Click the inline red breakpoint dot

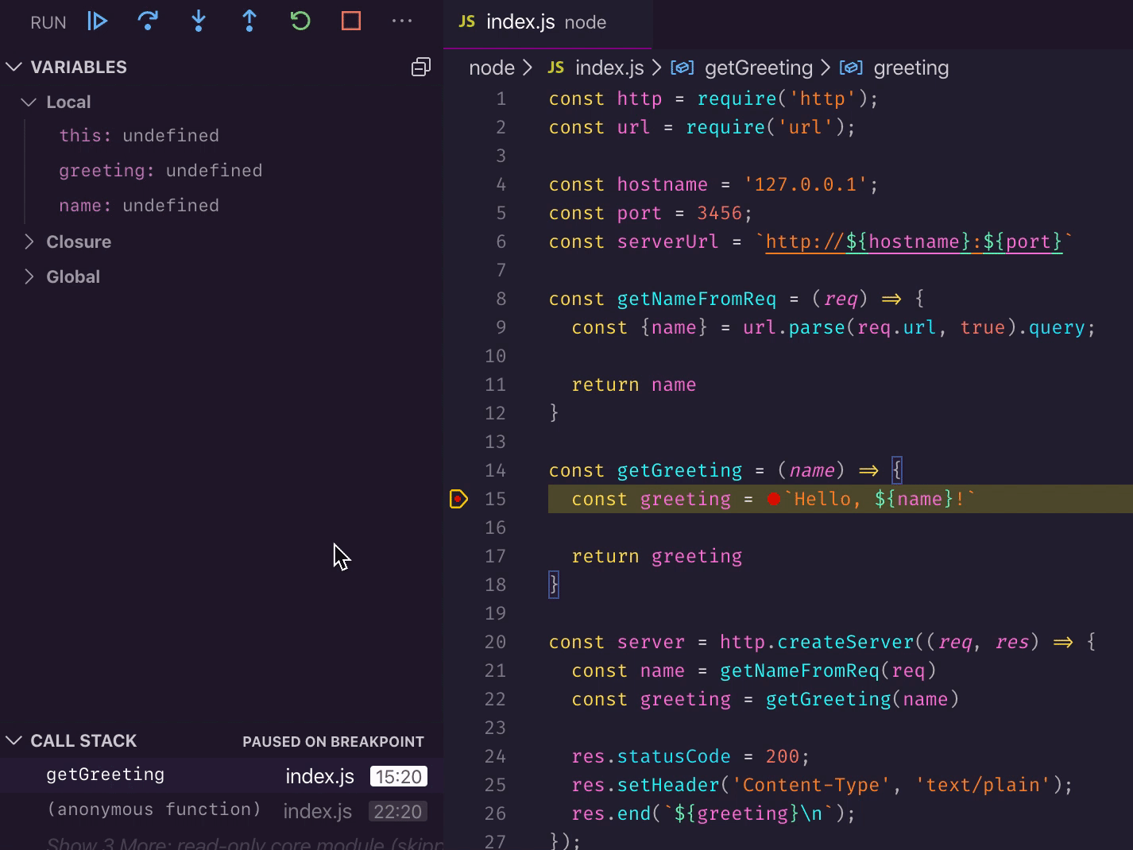pyautogui.click(x=774, y=500)
